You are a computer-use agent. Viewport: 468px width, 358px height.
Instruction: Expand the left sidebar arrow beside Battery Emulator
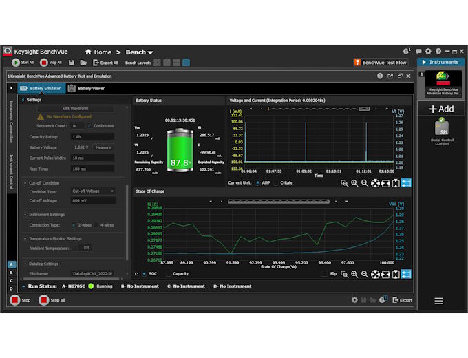[11, 88]
